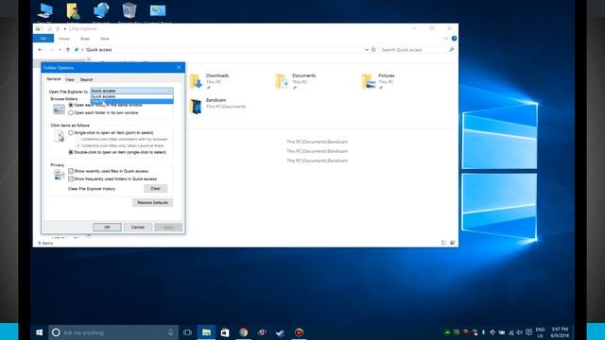Open the Control Panel desktop icon

click(x=158, y=11)
